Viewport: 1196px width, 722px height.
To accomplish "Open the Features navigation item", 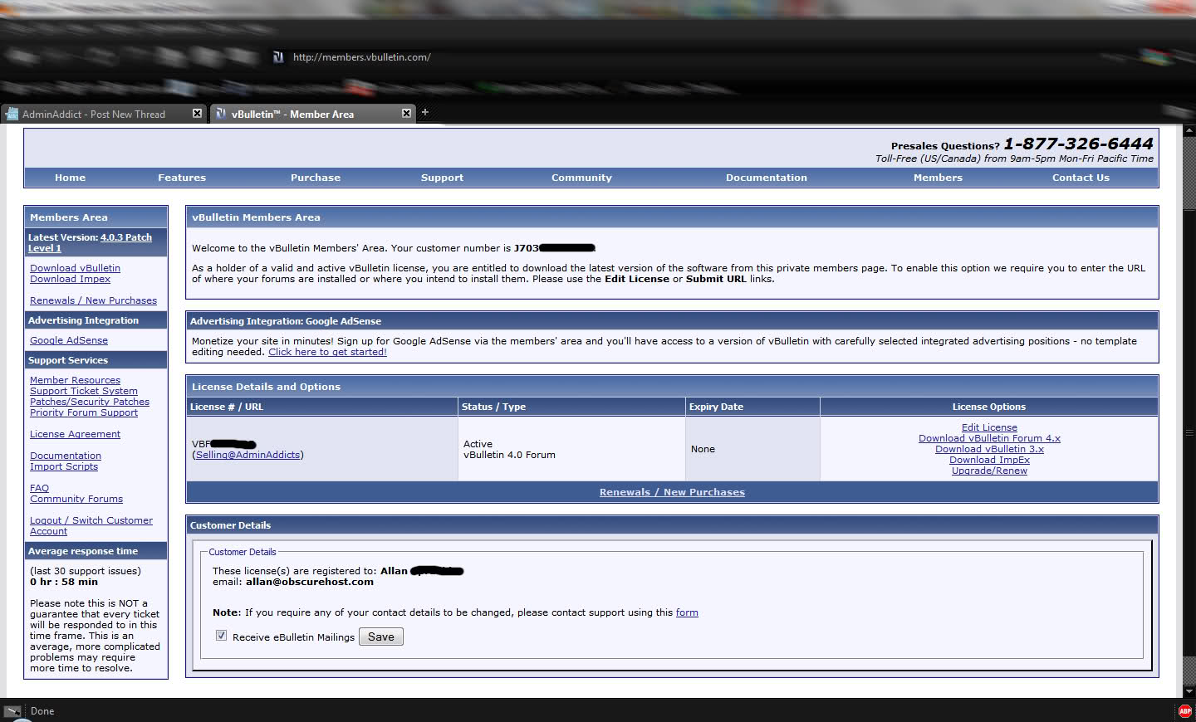I will coord(182,178).
